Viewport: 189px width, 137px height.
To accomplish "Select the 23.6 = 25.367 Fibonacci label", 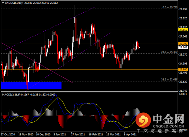I will [x=169, y=52].
